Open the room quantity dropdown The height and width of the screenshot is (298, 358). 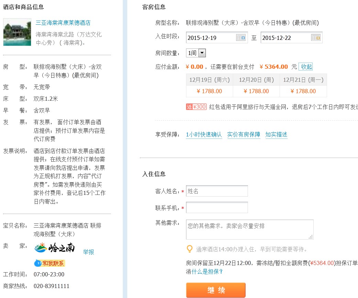coord(202,53)
